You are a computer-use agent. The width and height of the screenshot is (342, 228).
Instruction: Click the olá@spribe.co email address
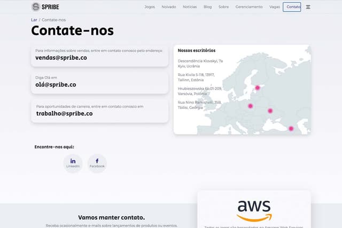click(56, 84)
